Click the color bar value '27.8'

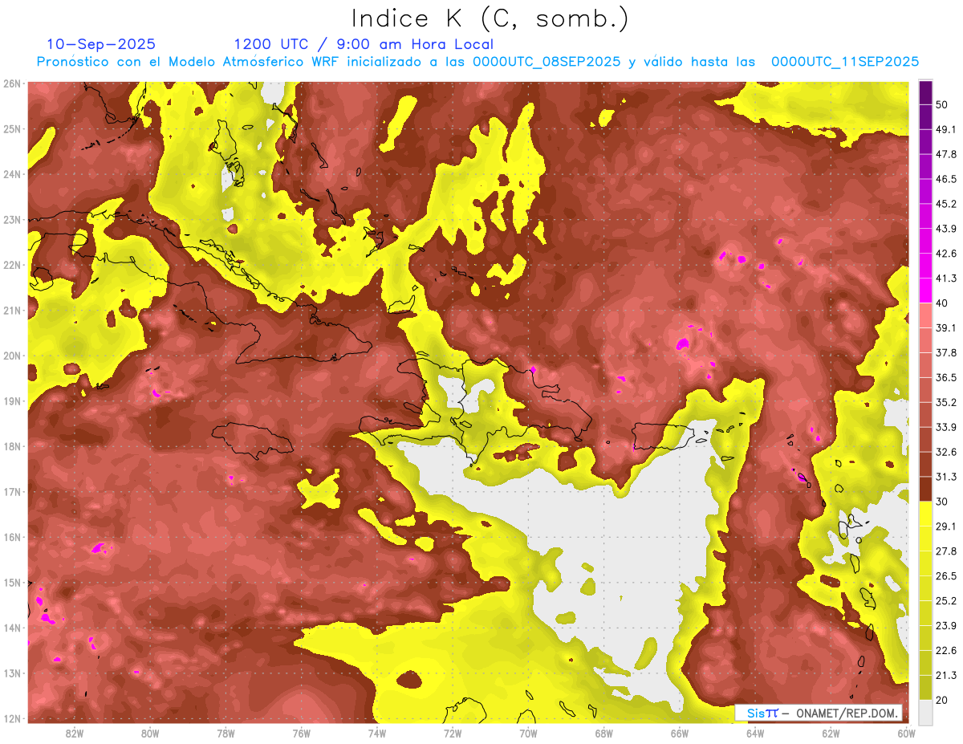945,551
